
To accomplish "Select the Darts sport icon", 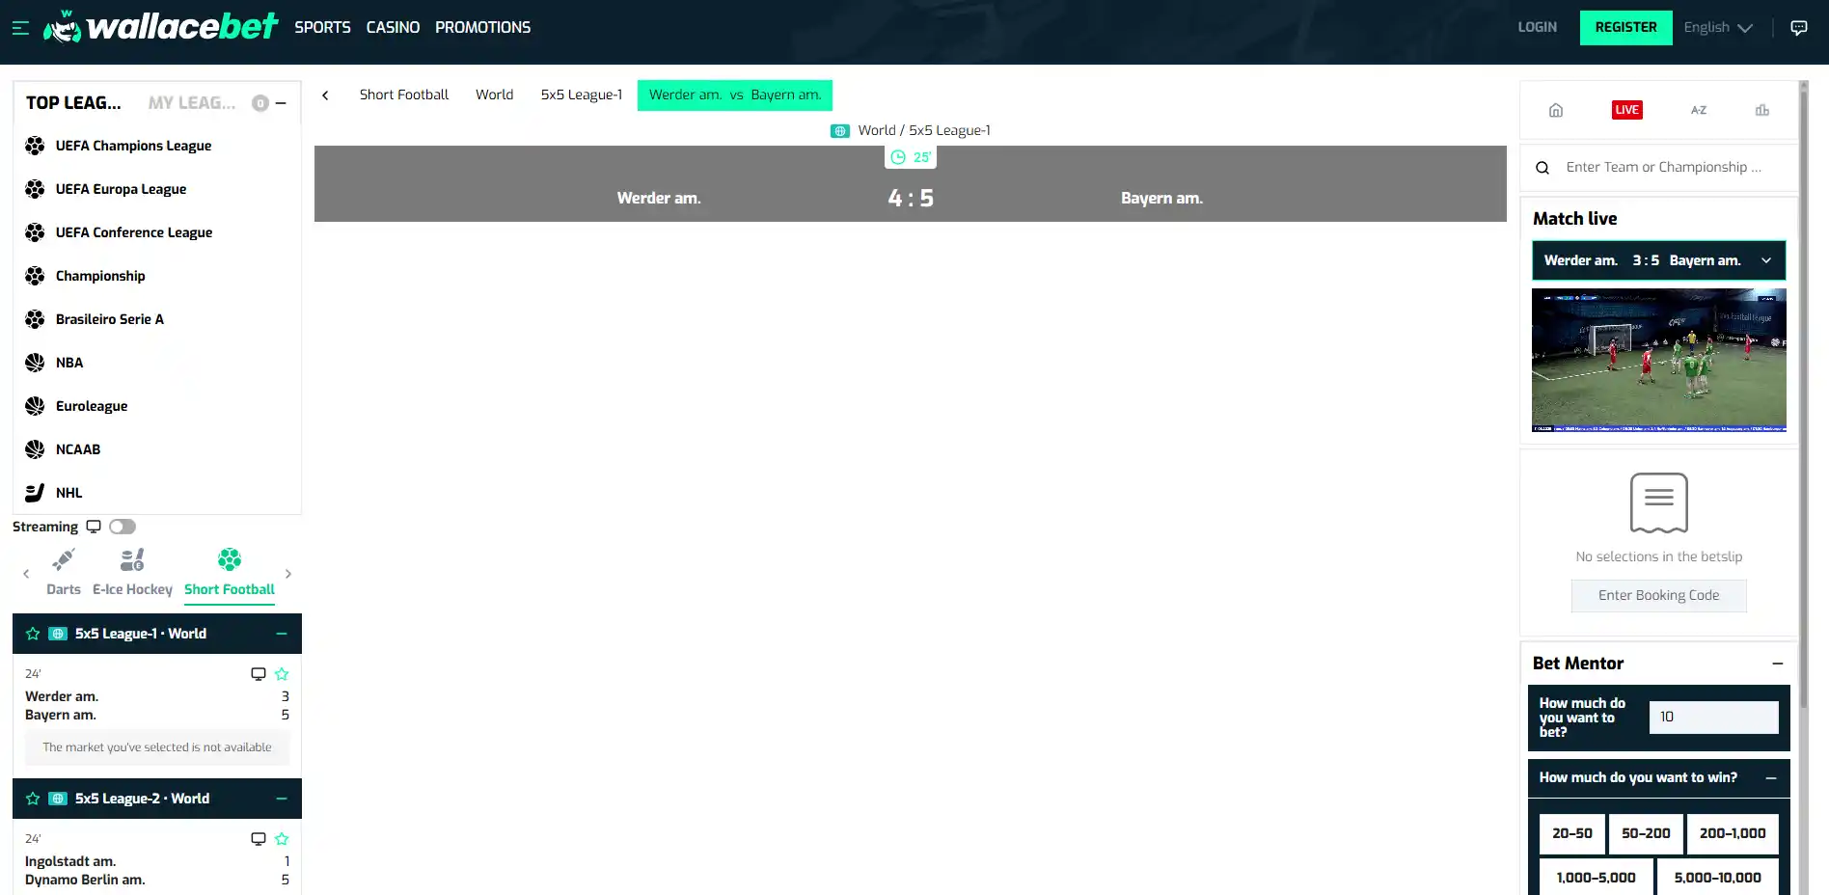I will tap(64, 559).
